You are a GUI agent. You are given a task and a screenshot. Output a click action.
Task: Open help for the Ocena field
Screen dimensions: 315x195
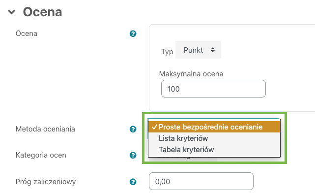[x=133, y=33]
